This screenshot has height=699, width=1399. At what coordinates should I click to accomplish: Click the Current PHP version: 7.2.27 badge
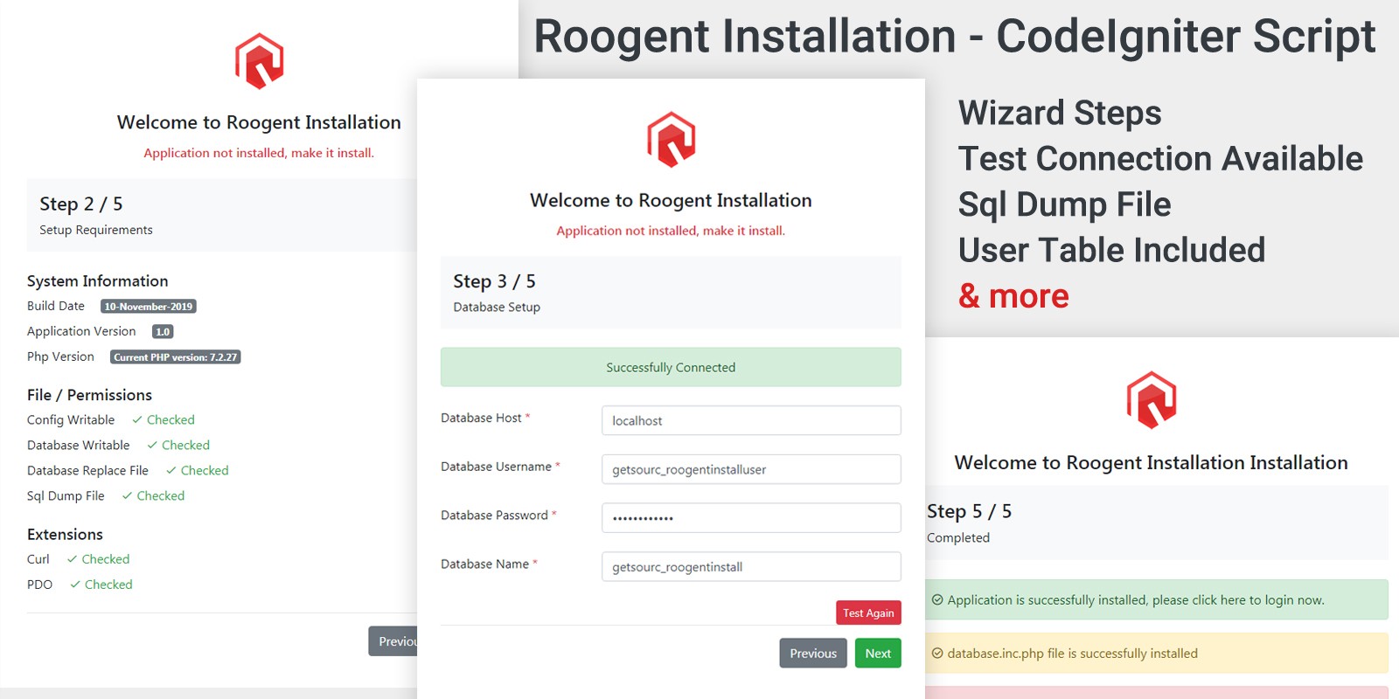point(175,357)
